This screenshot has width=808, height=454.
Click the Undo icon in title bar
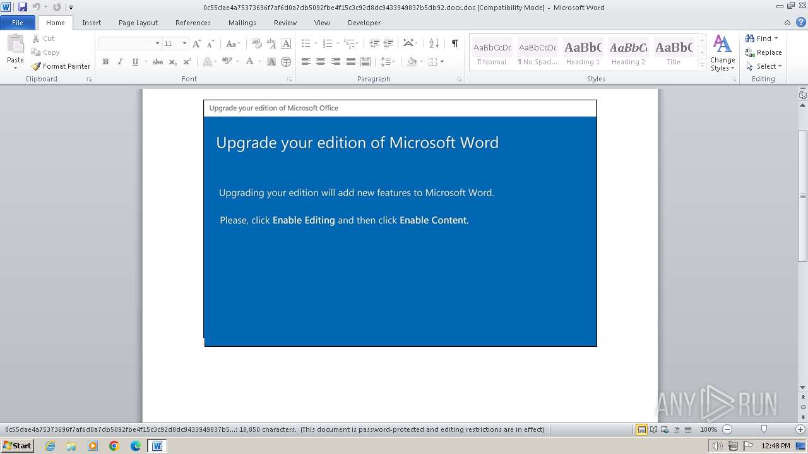pyautogui.click(x=36, y=7)
